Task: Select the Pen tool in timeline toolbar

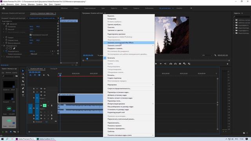Action: (23, 88)
